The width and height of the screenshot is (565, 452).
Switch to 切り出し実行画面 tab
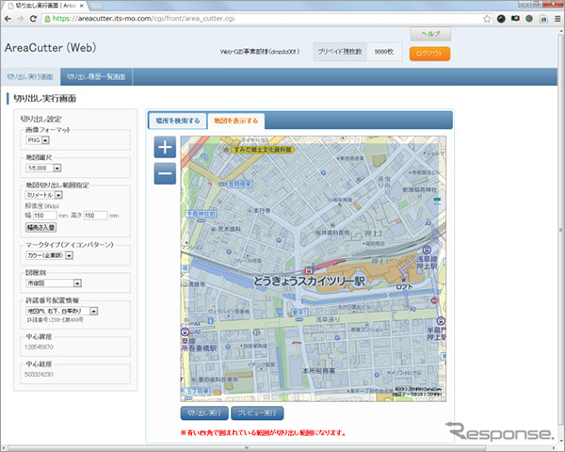(30, 77)
